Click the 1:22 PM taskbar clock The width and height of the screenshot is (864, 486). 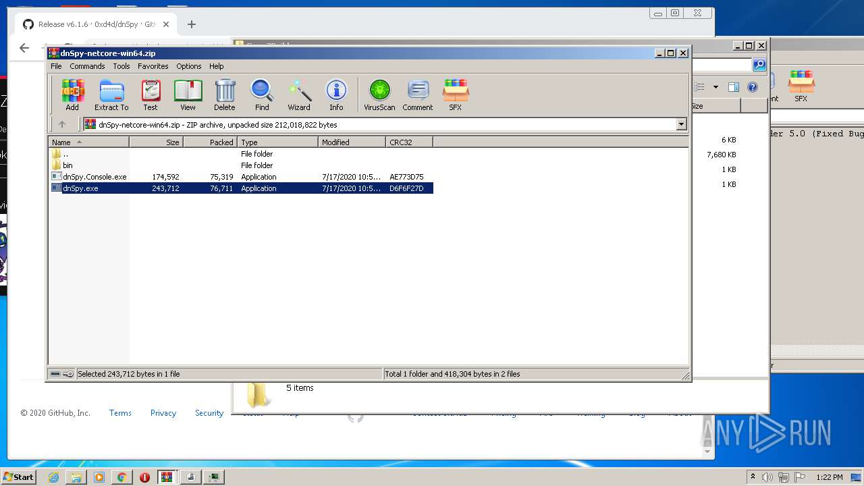830,477
